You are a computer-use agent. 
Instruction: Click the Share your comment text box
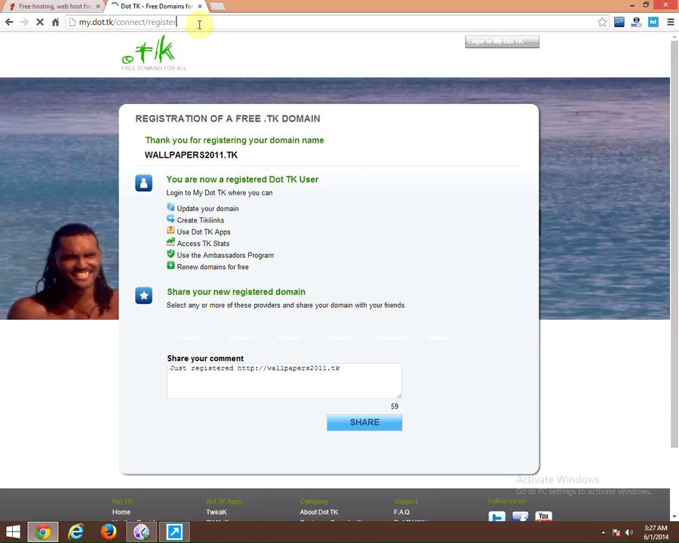click(284, 381)
